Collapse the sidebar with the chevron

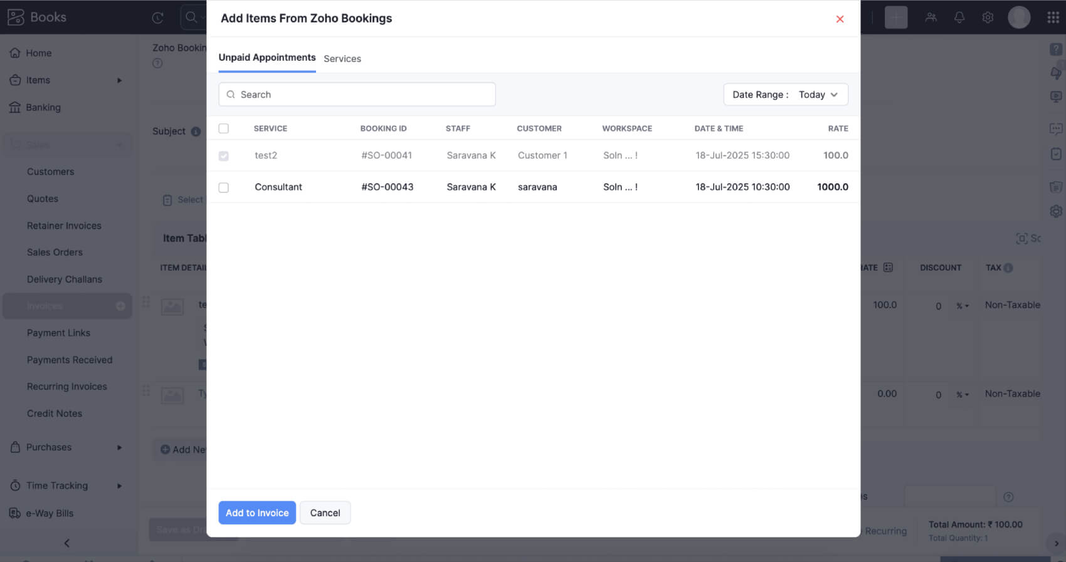coord(67,543)
